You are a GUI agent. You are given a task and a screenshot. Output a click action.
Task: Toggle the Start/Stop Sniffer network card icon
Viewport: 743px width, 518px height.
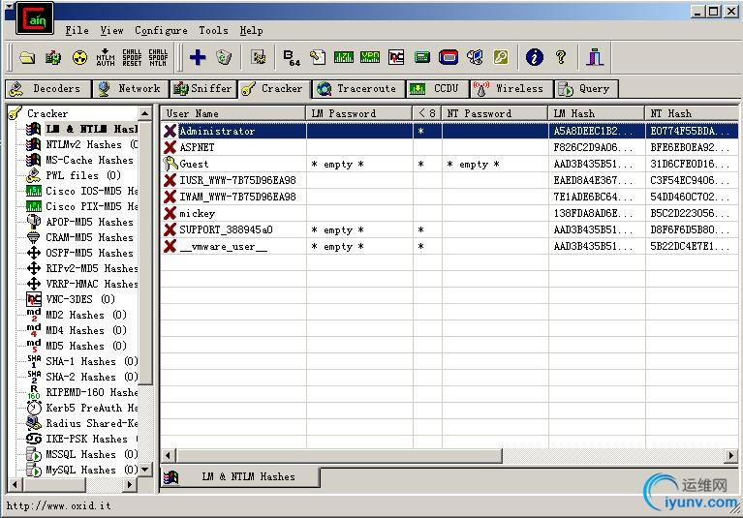tap(53, 58)
